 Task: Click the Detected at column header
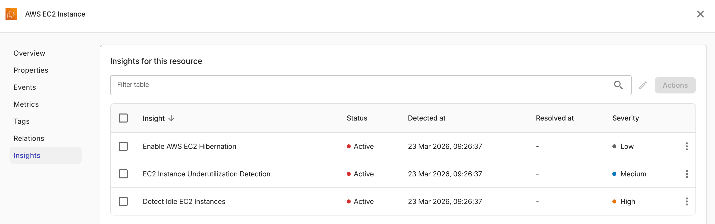426,118
